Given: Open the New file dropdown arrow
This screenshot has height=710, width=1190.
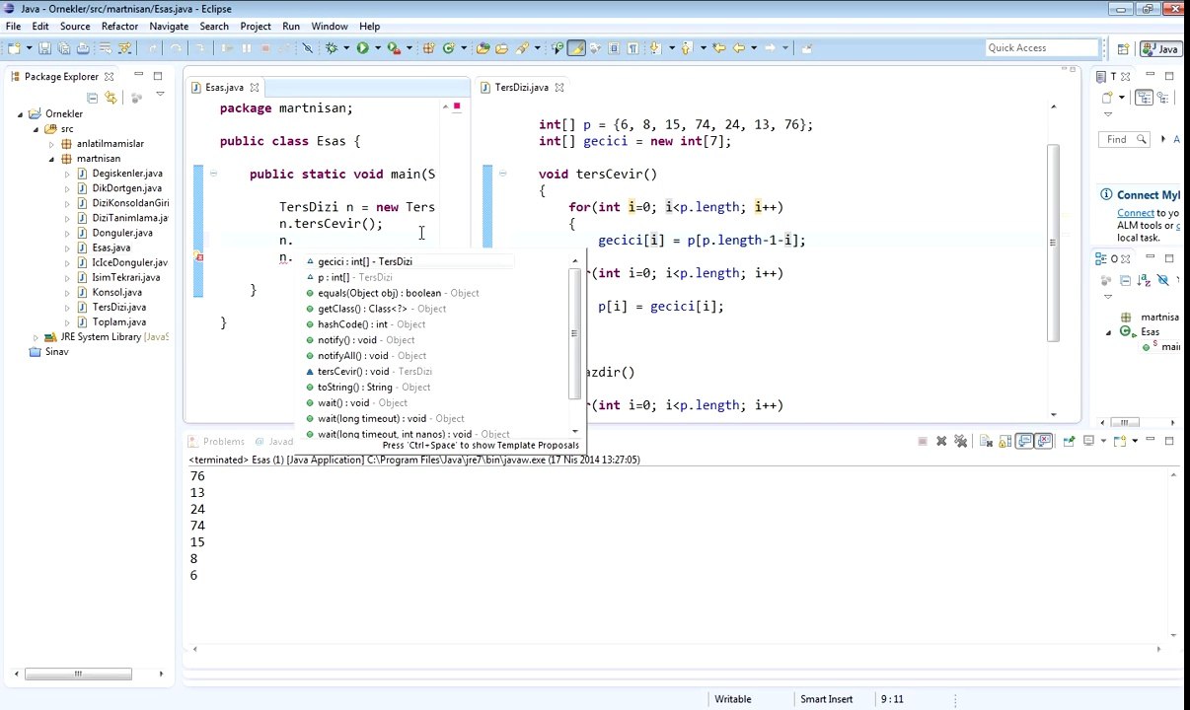Looking at the screenshot, I should pyautogui.click(x=30, y=47).
